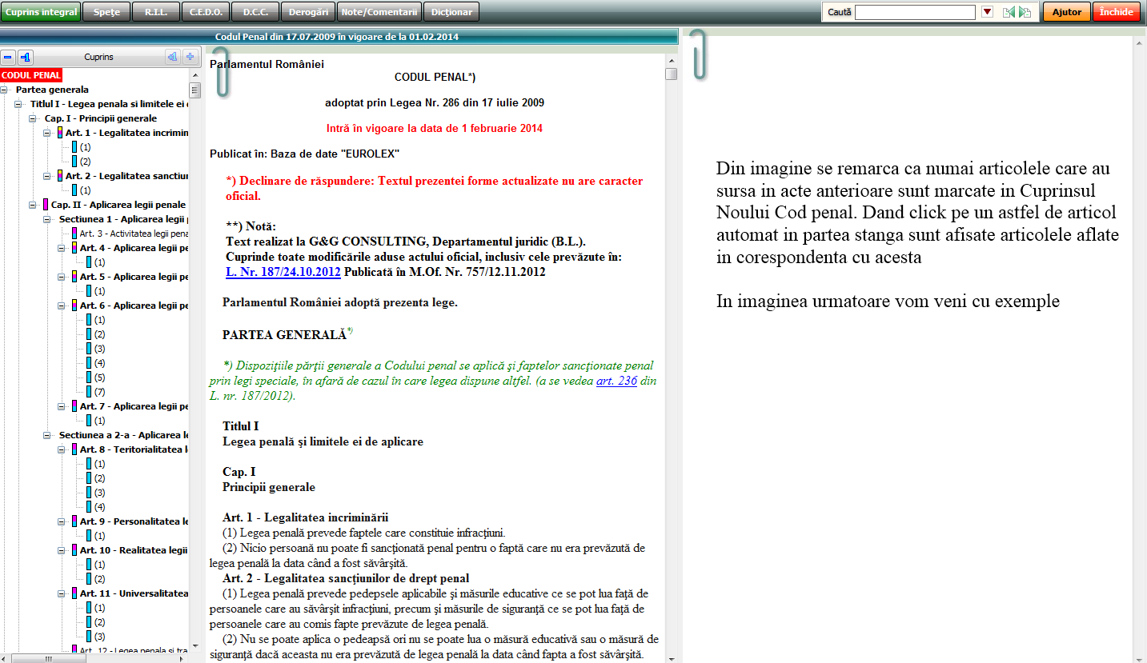This screenshot has width=1147, height=663.
Task: Collapse Cap. I - Principii generale node
Action: coord(33,118)
